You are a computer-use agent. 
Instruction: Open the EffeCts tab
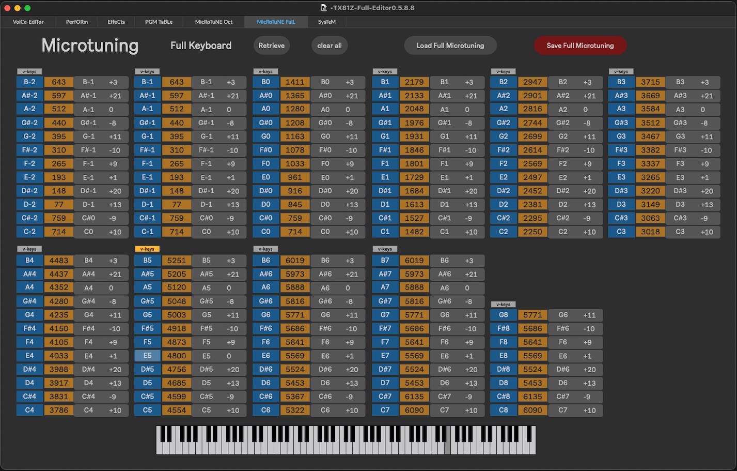[x=116, y=22]
